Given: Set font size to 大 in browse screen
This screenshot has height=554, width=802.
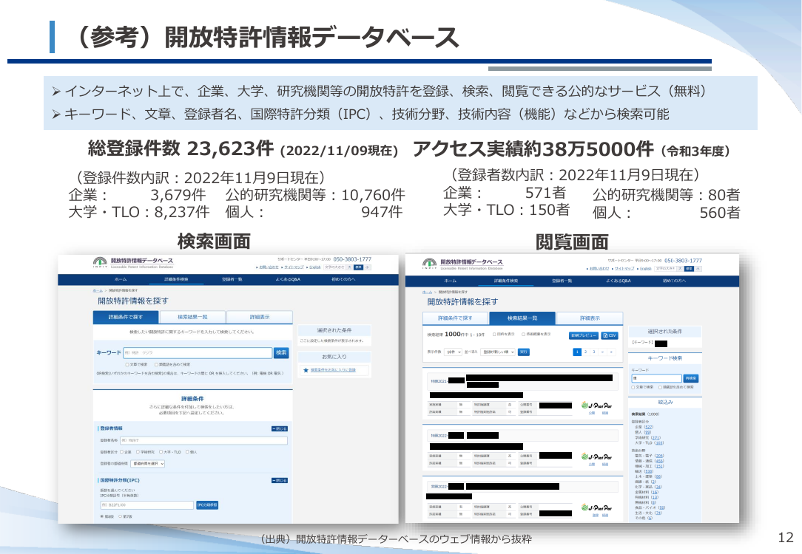Looking at the screenshot, I should click(680, 269).
